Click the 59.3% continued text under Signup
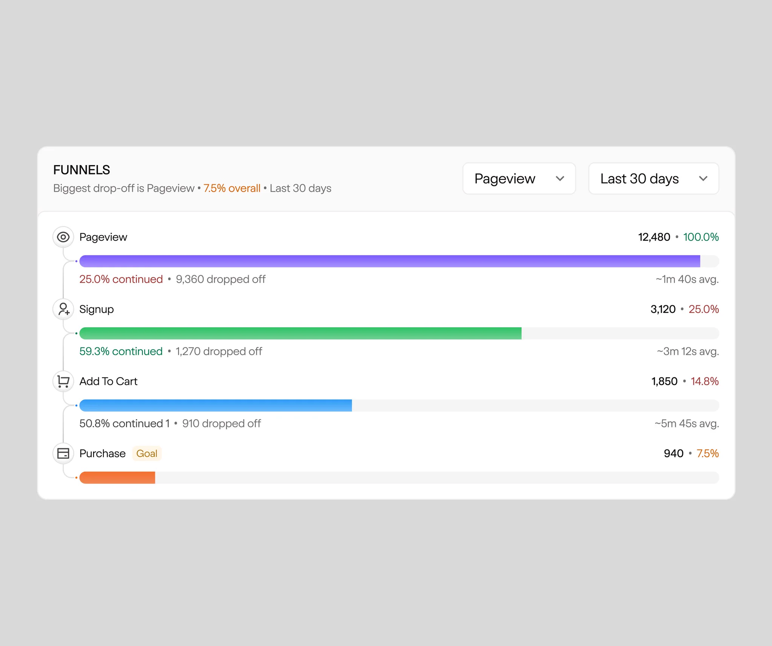The width and height of the screenshot is (772, 646). (x=121, y=351)
